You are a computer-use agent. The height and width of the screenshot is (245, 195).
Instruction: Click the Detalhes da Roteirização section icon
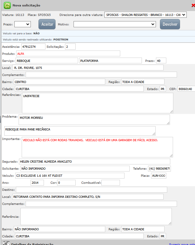(6, 243)
